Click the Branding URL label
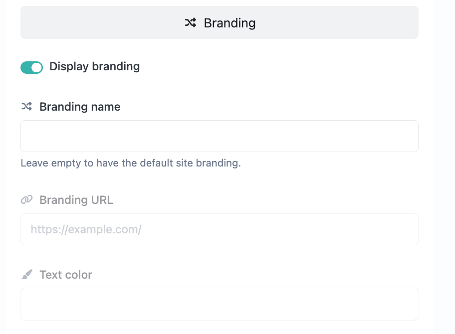 click(x=76, y=200)
